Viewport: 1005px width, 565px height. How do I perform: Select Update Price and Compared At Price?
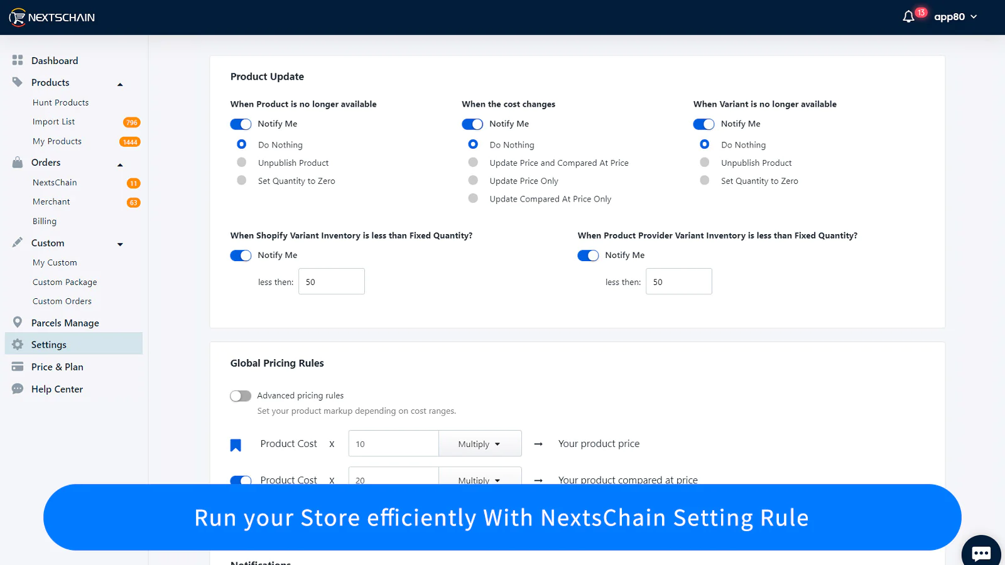[x=473, y=163]
